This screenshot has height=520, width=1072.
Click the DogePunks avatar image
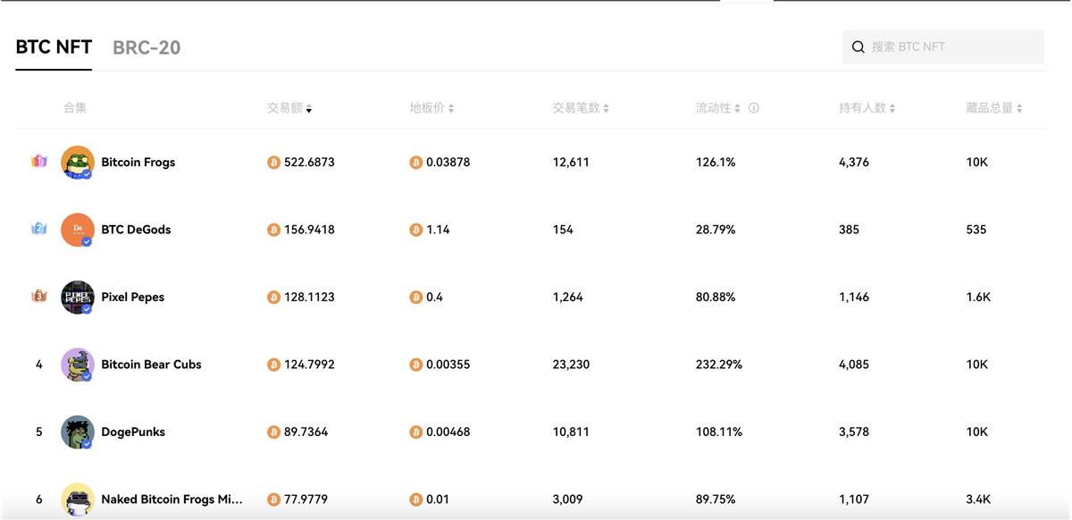(x=78, y=432)
